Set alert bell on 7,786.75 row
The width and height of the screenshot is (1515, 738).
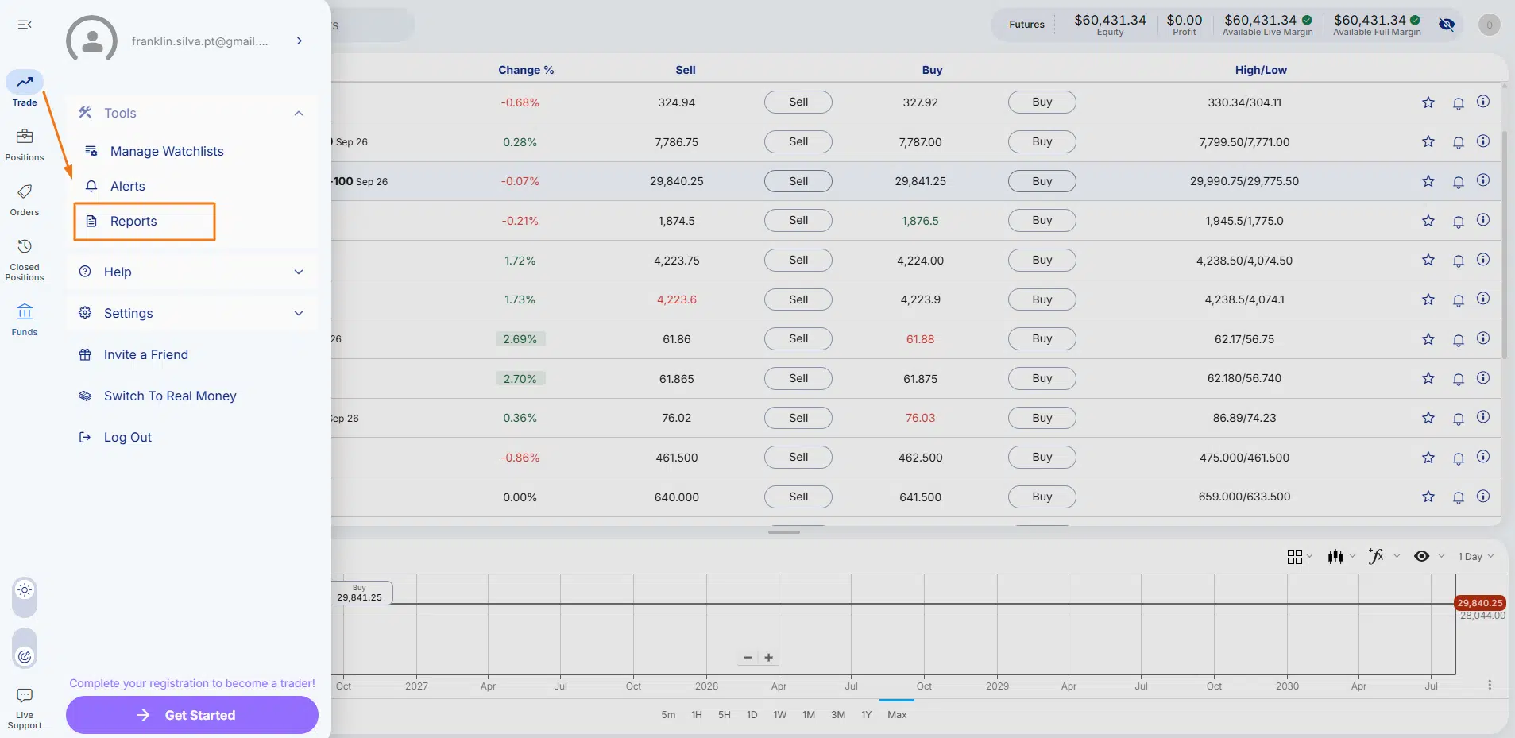click(x=1459, y=142)
